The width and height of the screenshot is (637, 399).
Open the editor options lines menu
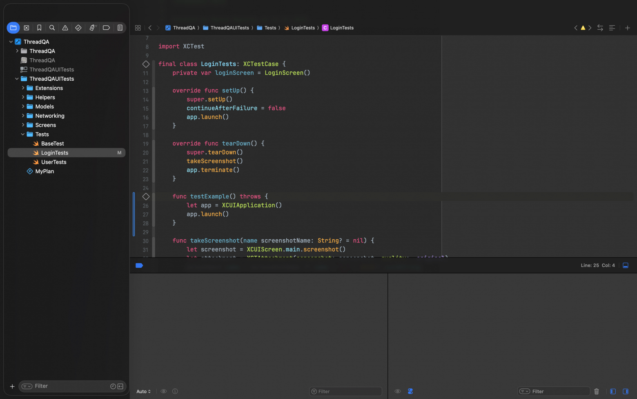[x=612, y=28]
